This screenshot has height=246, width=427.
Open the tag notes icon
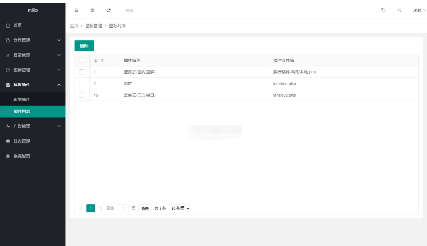tap(383, 10)
